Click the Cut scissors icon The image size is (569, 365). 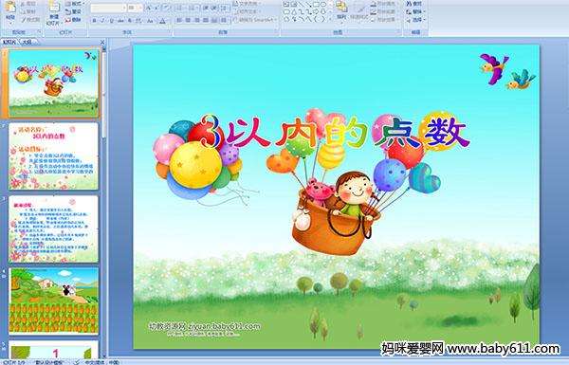click(23, 4)
